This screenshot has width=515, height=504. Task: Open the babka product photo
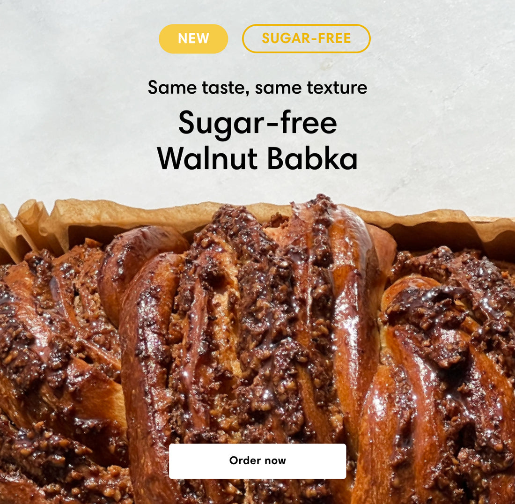[257, 348]
